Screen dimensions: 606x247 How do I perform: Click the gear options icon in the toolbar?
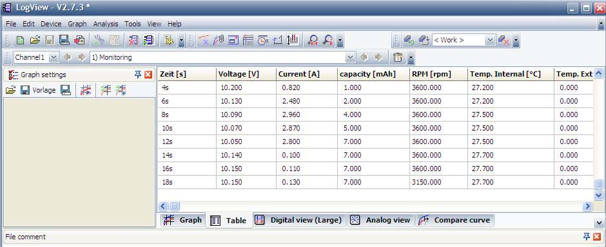click(x=168, y=40)
